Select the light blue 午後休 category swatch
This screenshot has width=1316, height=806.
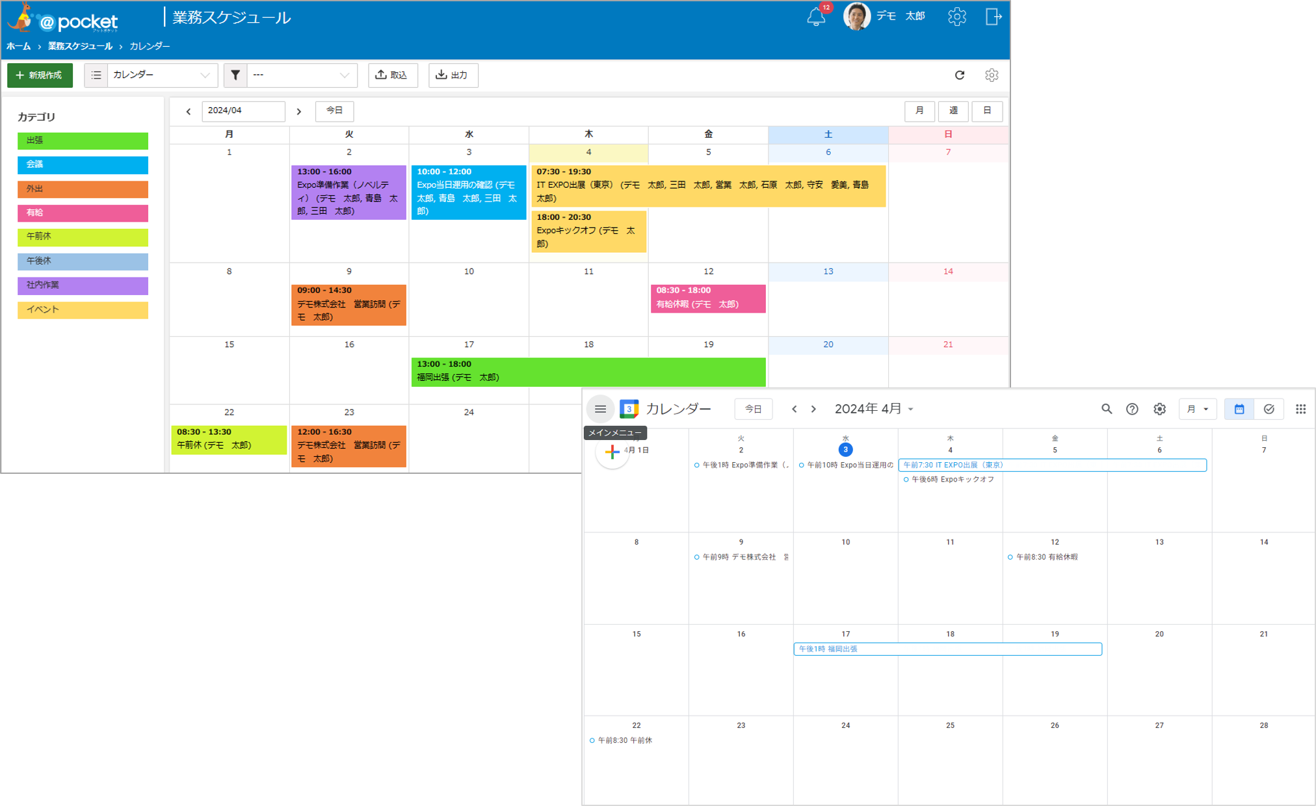tap(83, 261)
